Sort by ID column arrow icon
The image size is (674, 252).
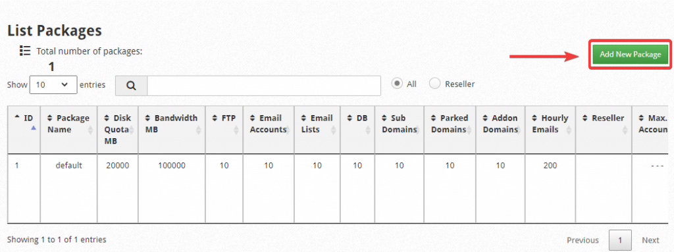point(17,117)
